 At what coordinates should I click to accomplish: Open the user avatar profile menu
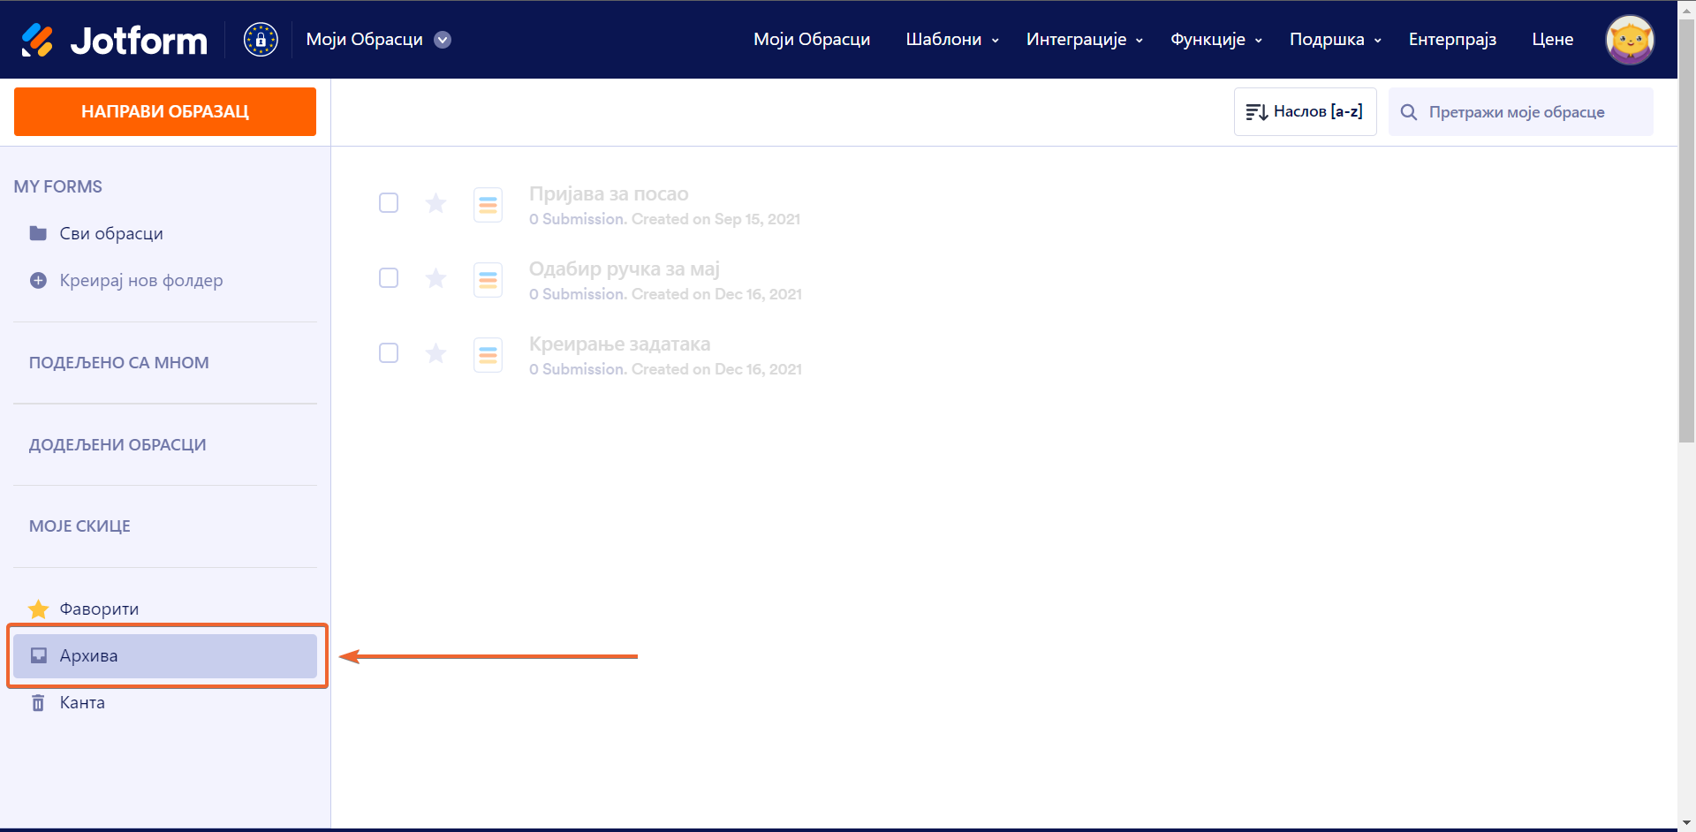coord(1630,40)
